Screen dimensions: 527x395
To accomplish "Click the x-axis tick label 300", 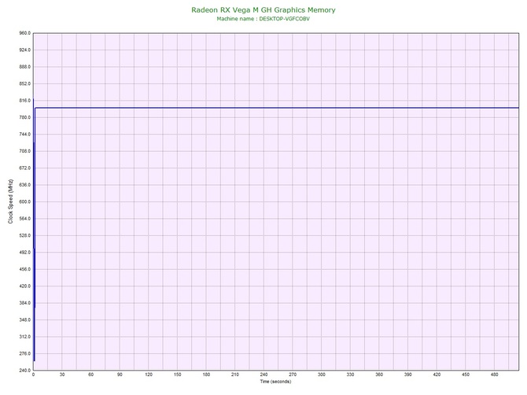I will coord(321,375).
